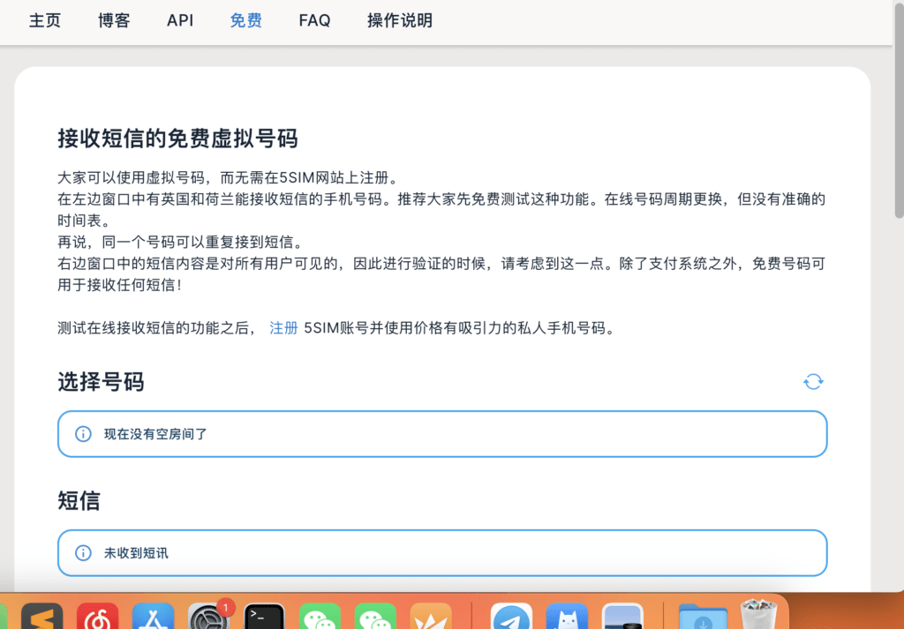
Task: Click info icon beside 未收到短讯
Action: 83,553
